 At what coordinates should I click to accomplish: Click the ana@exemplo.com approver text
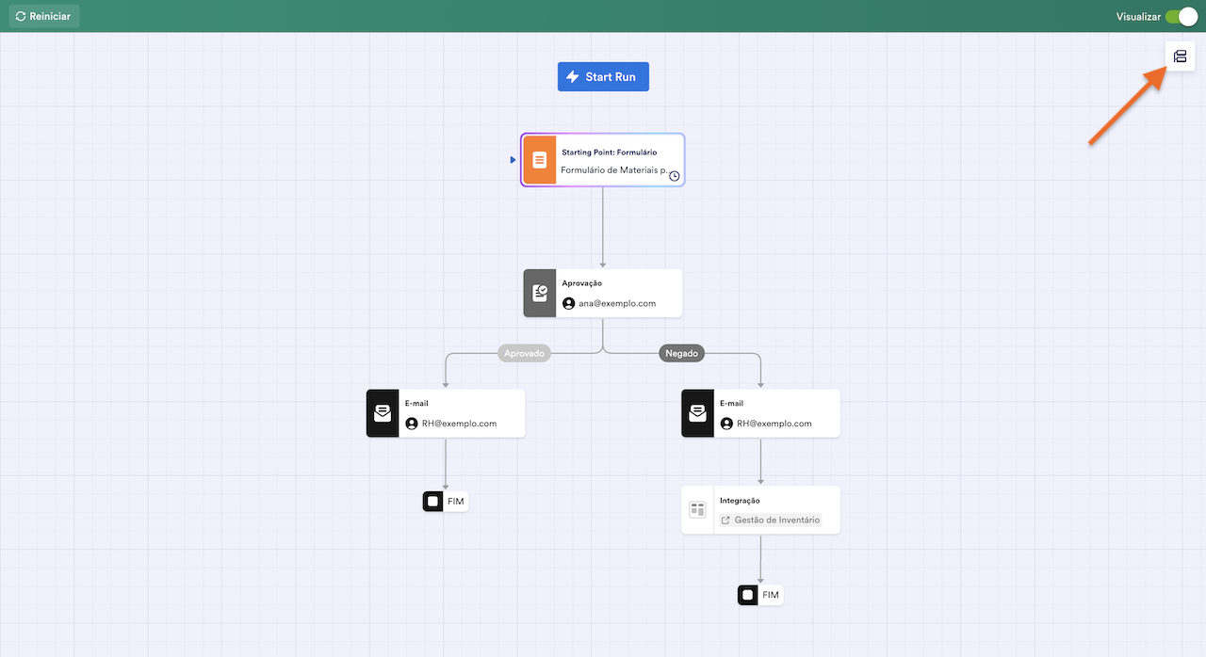(617, 304)
